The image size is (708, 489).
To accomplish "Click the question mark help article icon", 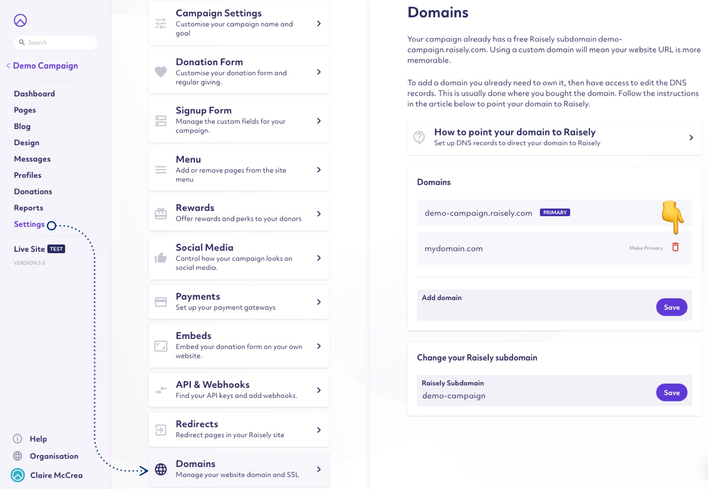I will (x=419, y=137).
